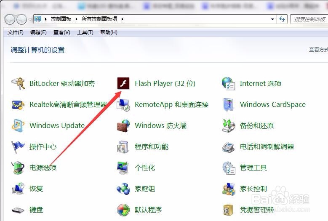Click the Back navigation button
The height and width of the screenshot is (221, 328).
(x=10, y=19)
